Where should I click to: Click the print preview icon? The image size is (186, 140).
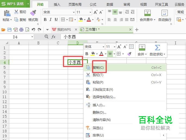coord(27,30)
